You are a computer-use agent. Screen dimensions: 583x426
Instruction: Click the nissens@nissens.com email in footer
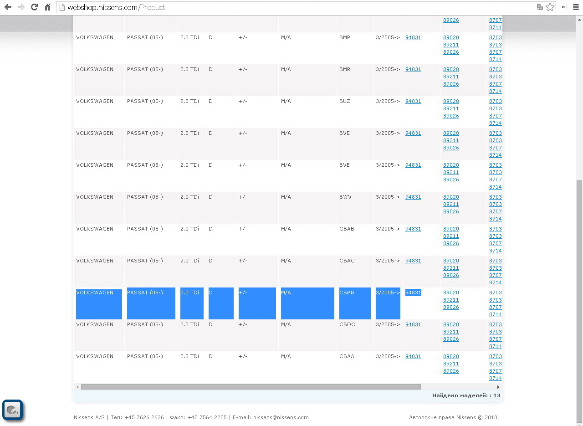281,417
